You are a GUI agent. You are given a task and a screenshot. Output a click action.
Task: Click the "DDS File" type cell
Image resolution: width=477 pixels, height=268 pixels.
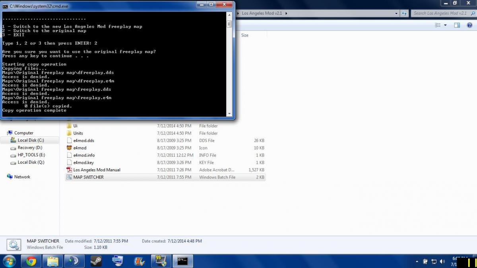[x=207, y=140]
